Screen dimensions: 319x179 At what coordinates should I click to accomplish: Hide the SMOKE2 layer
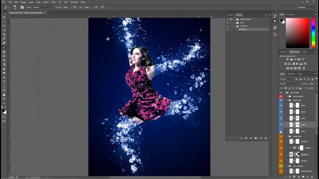point(281,141)
